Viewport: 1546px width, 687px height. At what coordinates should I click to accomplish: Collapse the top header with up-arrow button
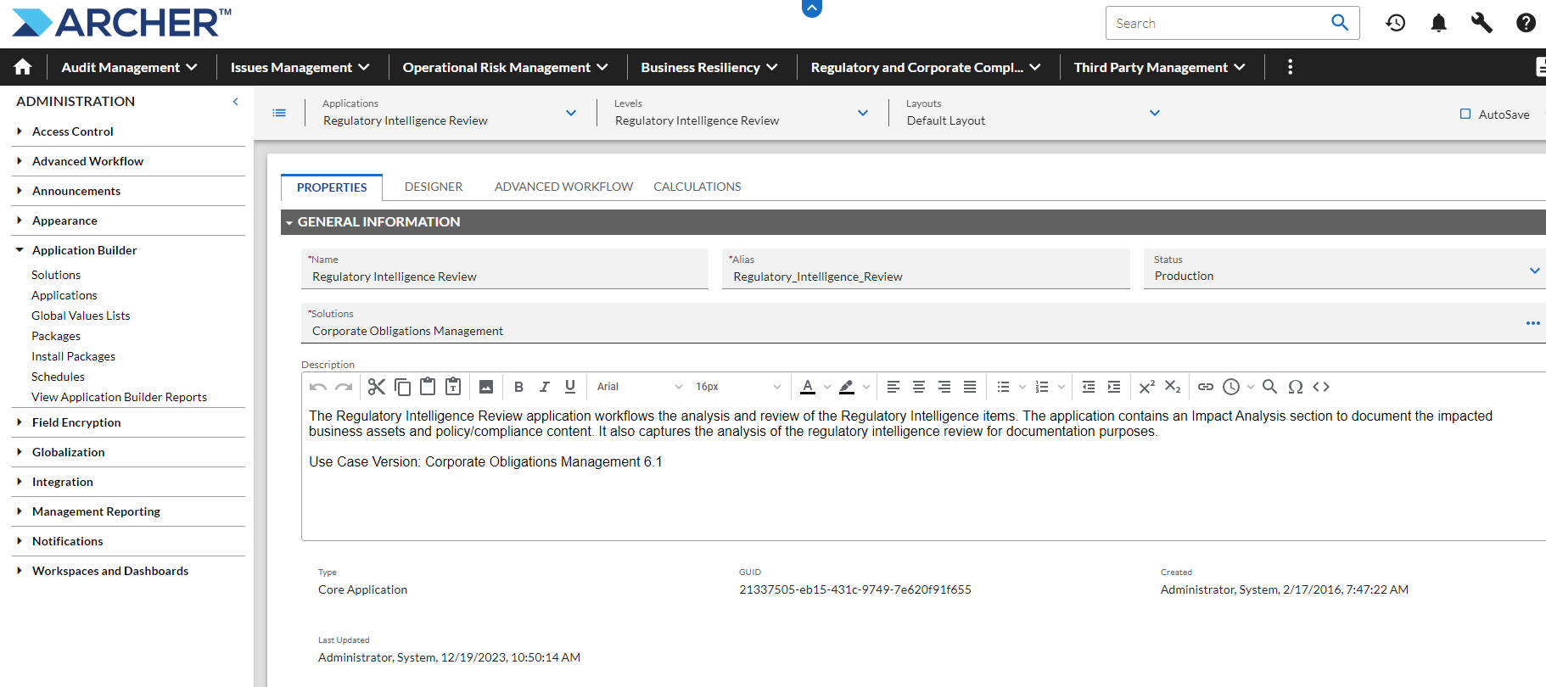tap(812, 8)
